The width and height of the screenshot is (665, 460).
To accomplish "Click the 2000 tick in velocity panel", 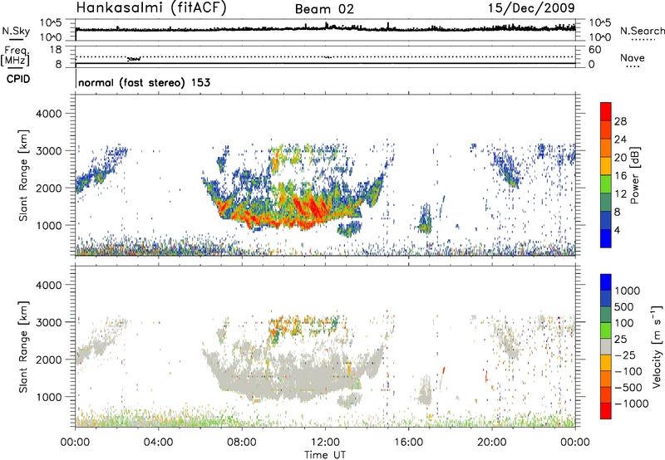I will (x=49, y=360).
